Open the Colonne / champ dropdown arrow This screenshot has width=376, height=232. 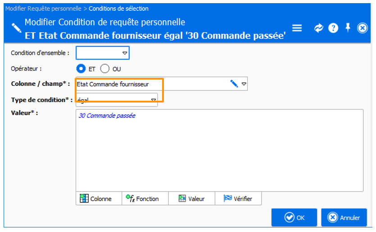(244, 84)
